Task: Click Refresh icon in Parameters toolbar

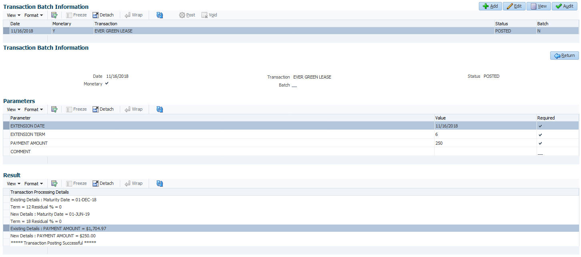Action: point(160,109)
